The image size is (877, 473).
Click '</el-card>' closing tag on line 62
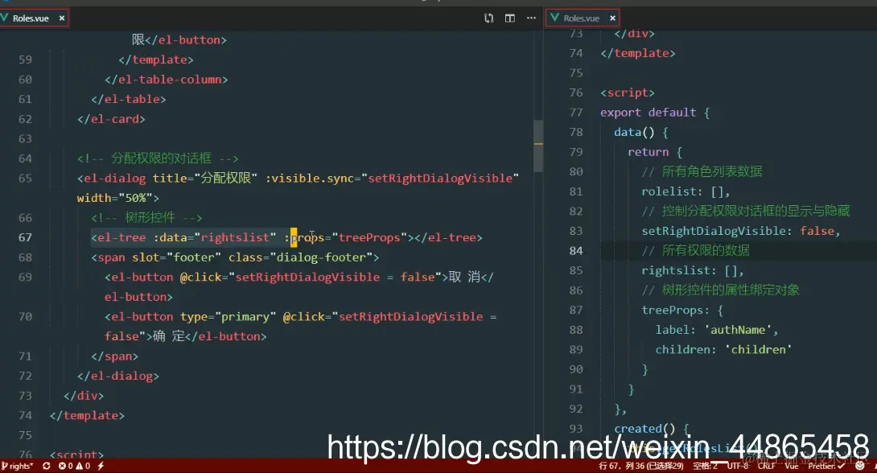click(x=111, y=119)
